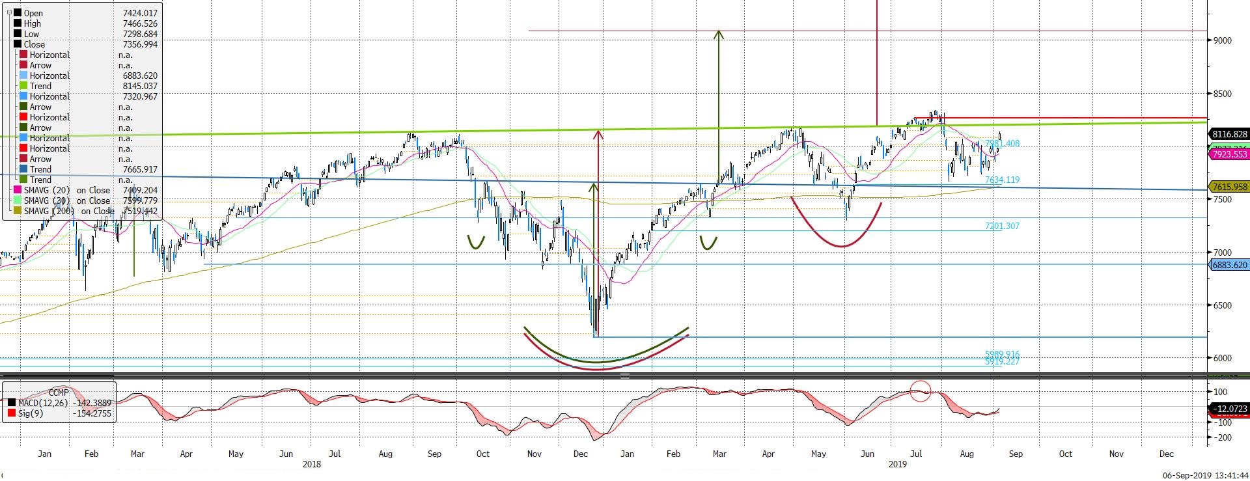Click the 8500 price axis label
The height and width of the screenshot is (481, 1250).
click(1222, 94)
